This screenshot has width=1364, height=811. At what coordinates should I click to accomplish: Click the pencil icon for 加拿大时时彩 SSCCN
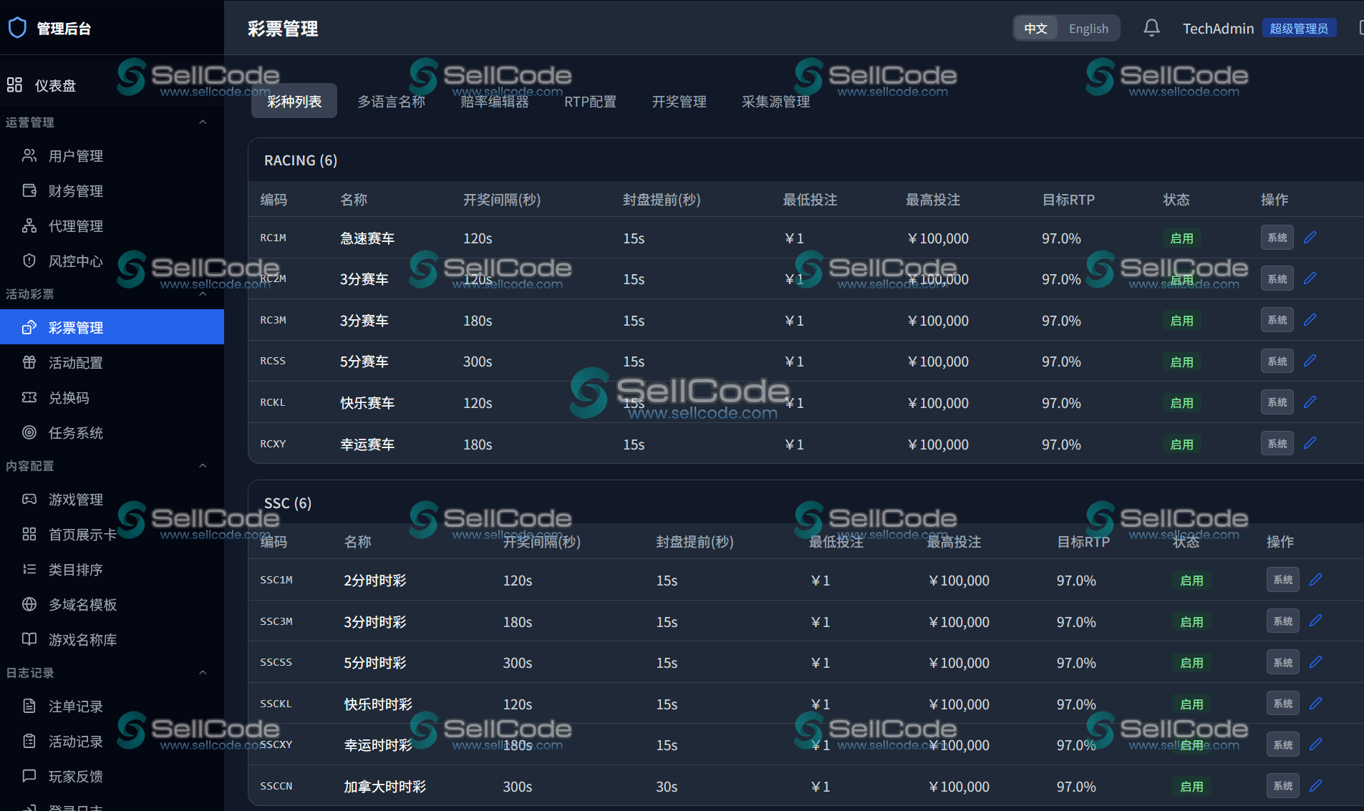tap(1316, 786)
